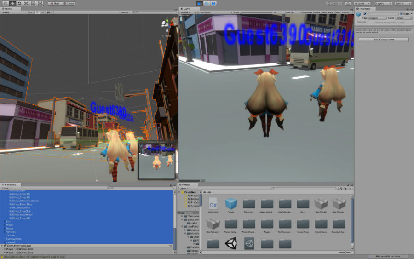Viewport: 414px width, 259px height.
Task: Select the Hand tool in the toolbar
Action: pos(6,3)
